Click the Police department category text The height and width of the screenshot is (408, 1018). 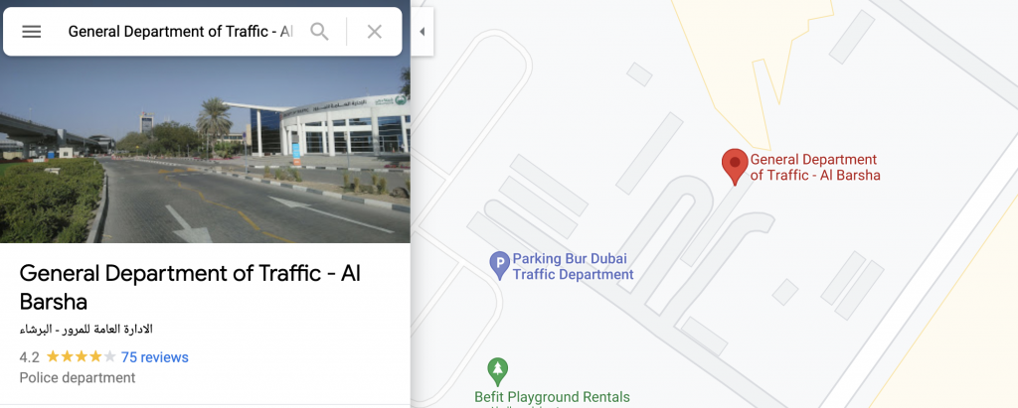point(78,377)
